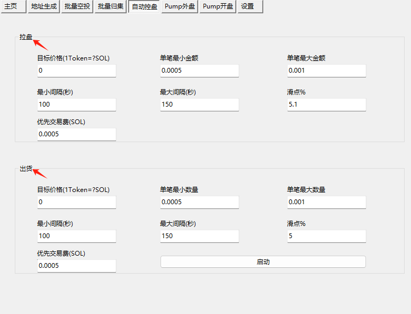Select the 单笔最小数量 input field
Viewport: 411px width, 314px height.
pyautogui.click(x=200, y=202)
